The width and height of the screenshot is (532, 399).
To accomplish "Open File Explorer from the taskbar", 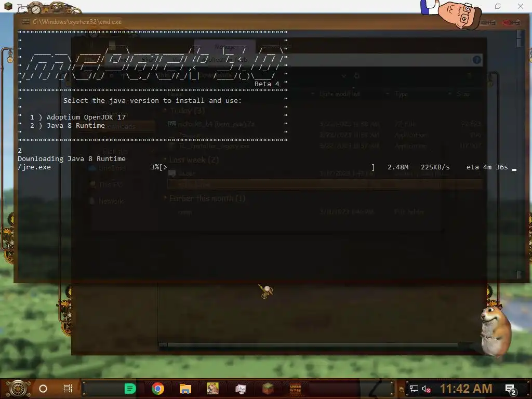I will pos(185,389).
